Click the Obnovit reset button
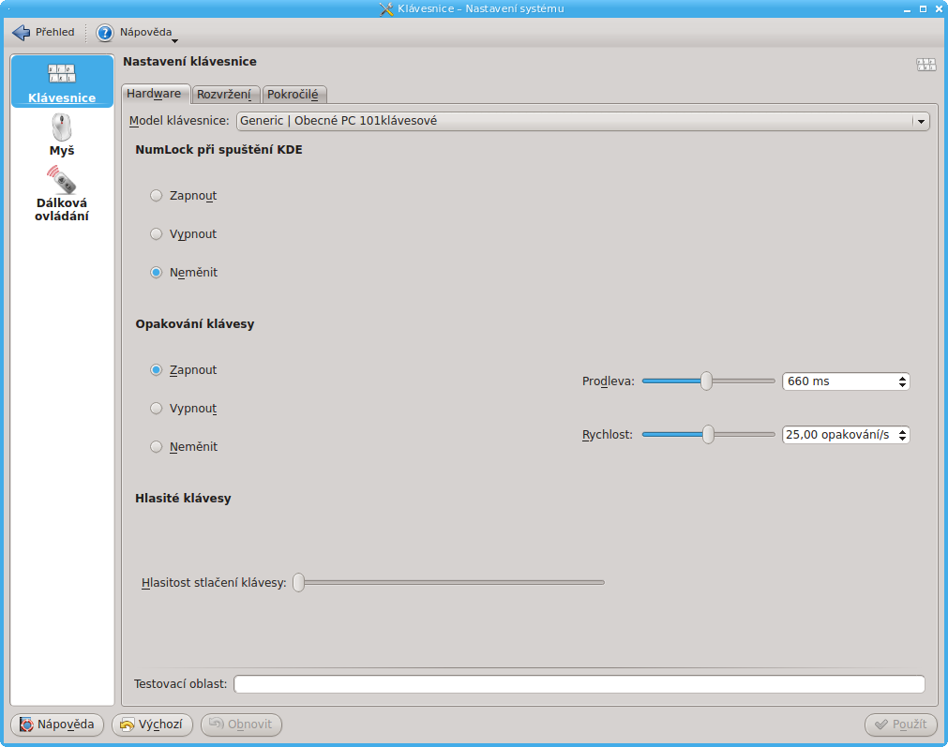This screenshot has width=948, height=747. [241, 725]
